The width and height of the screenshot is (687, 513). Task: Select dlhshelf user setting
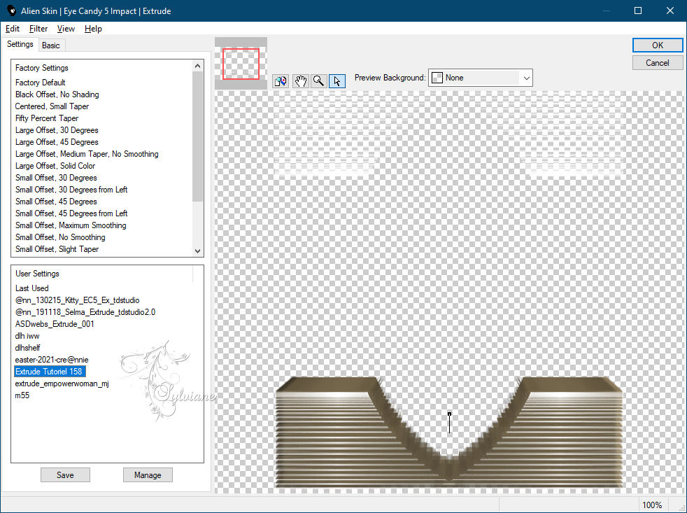point(27,348)
